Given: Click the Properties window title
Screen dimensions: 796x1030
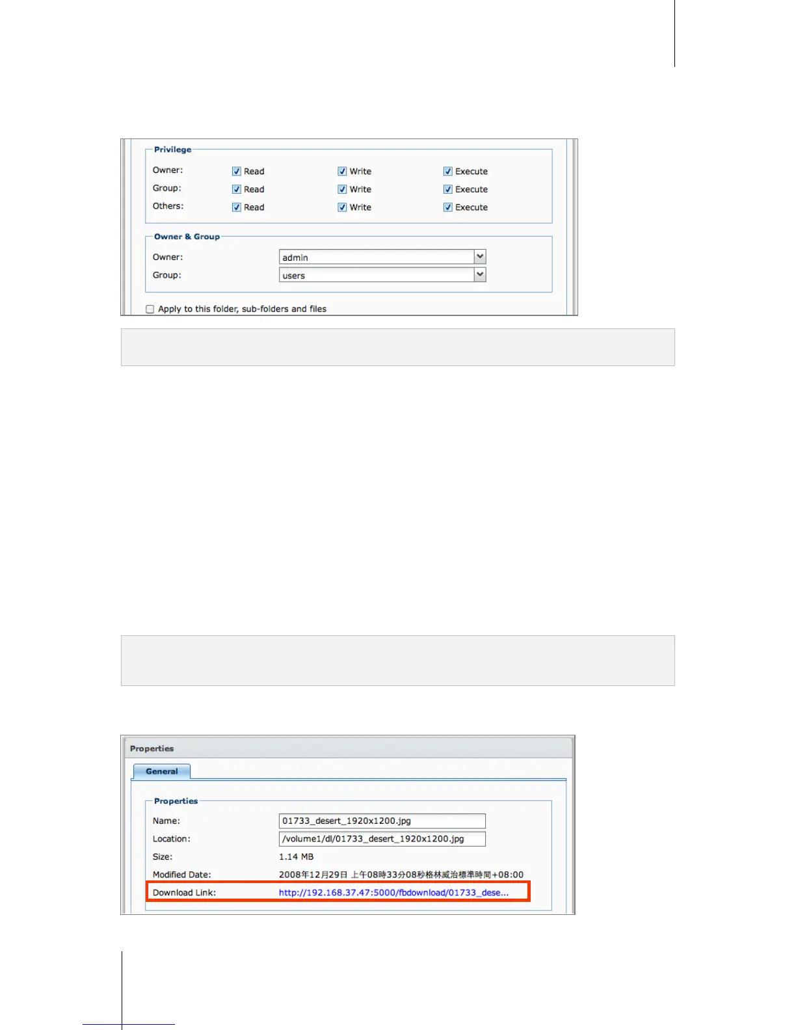Looking at the screenshot, I should (x=152, y=749).
